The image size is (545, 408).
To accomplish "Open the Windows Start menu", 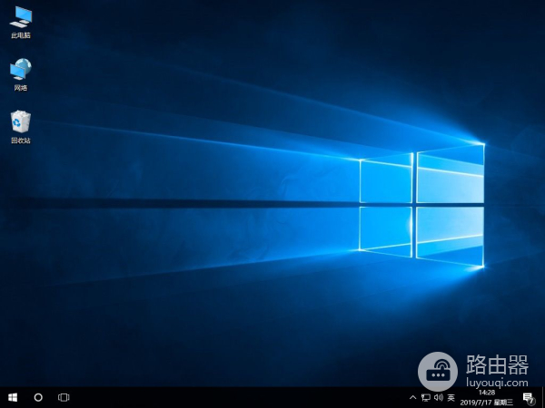I will (x=13, y=397).
